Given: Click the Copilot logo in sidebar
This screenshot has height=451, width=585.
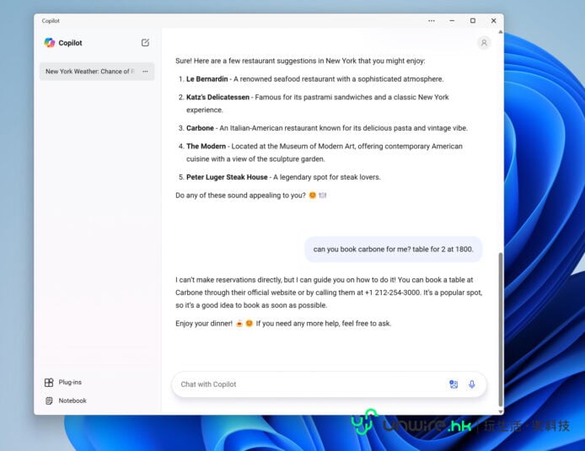Looking at the screenshot, I should (50, 43).
